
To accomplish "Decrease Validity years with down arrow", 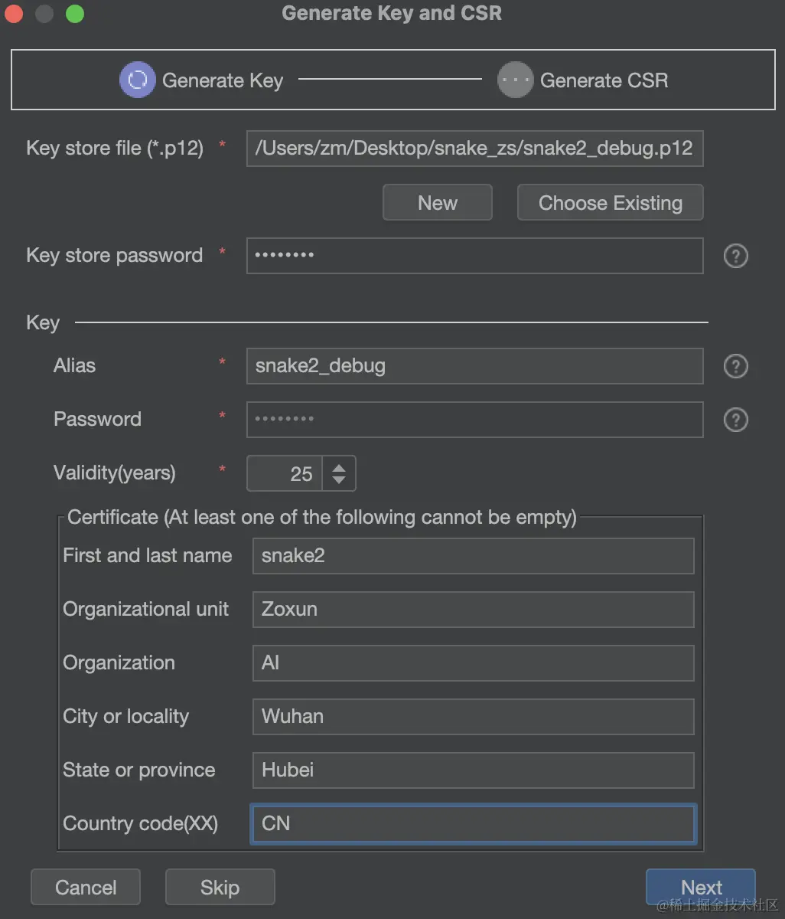I will coord(339,482).
